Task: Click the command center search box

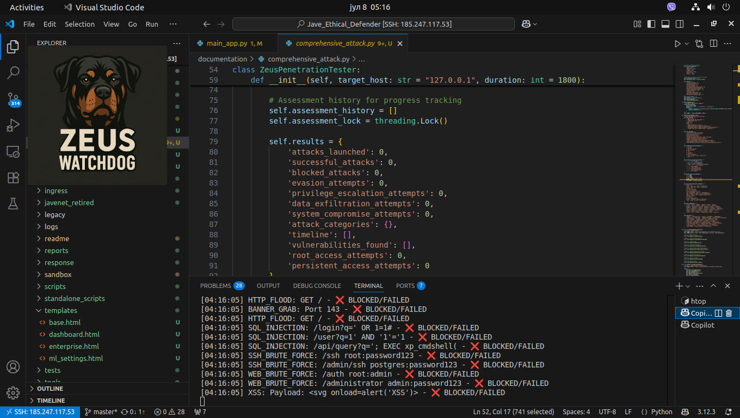Action: tap(373, 24)
